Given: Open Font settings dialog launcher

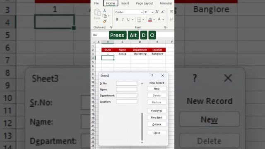Looking at the screenshot, I should tap(165, 27).
